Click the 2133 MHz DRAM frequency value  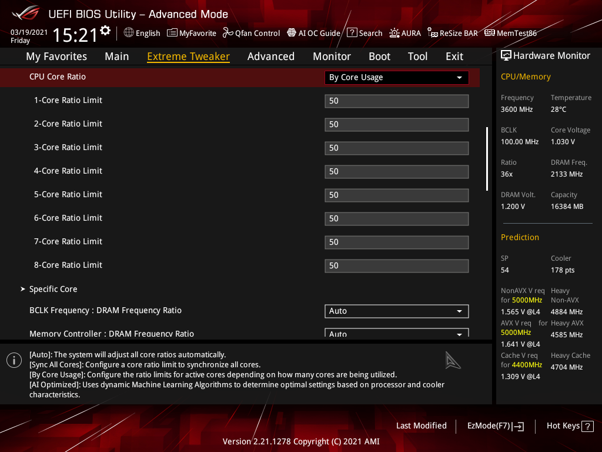[567, 174]
